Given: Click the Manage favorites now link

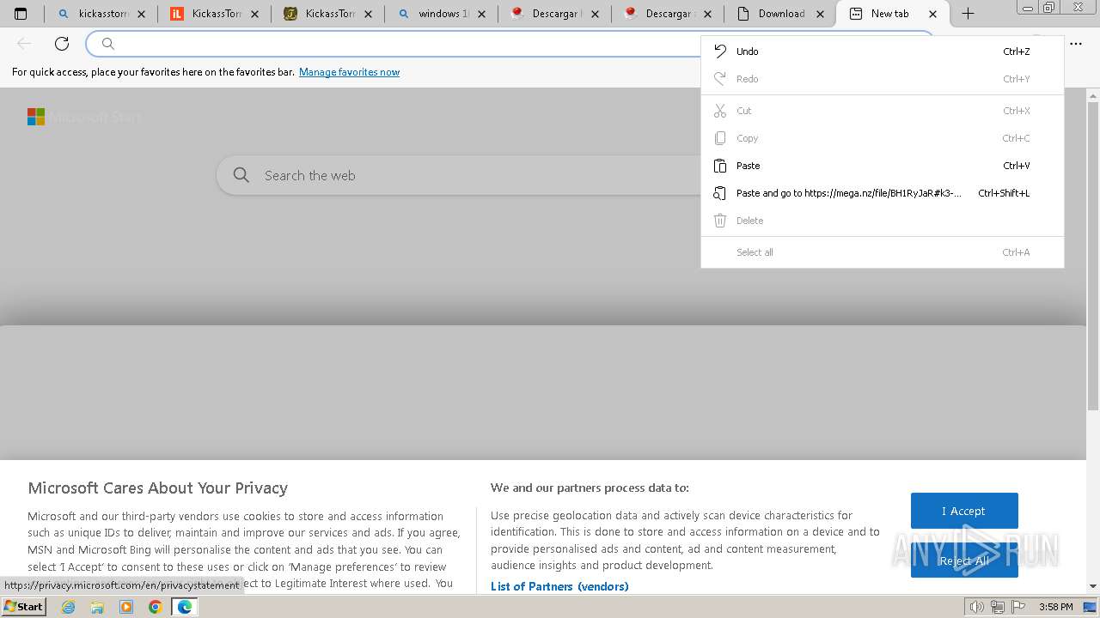Looking at the screenshot, I should pos(349,72).
